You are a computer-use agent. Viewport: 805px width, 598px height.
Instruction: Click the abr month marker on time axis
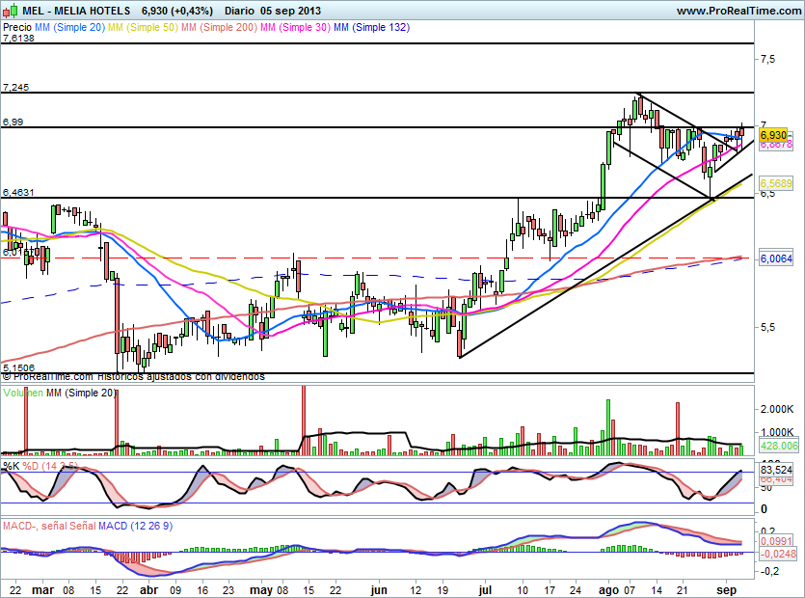pyautogui.click(x=148, y=589)
